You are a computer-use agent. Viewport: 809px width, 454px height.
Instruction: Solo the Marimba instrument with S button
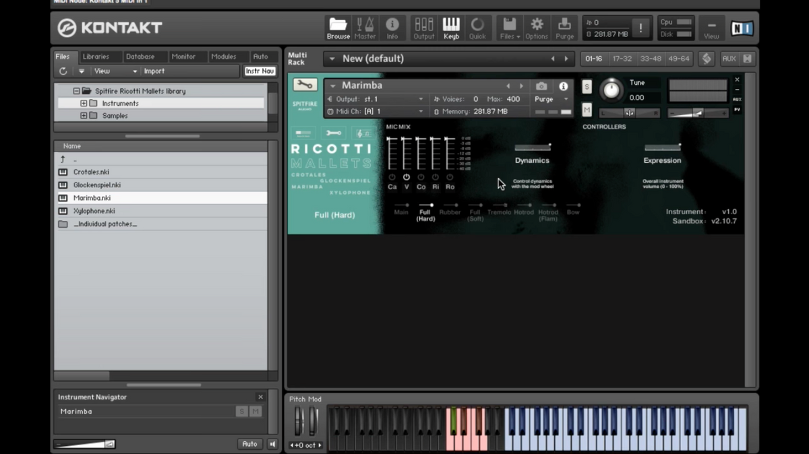point(587,87)
